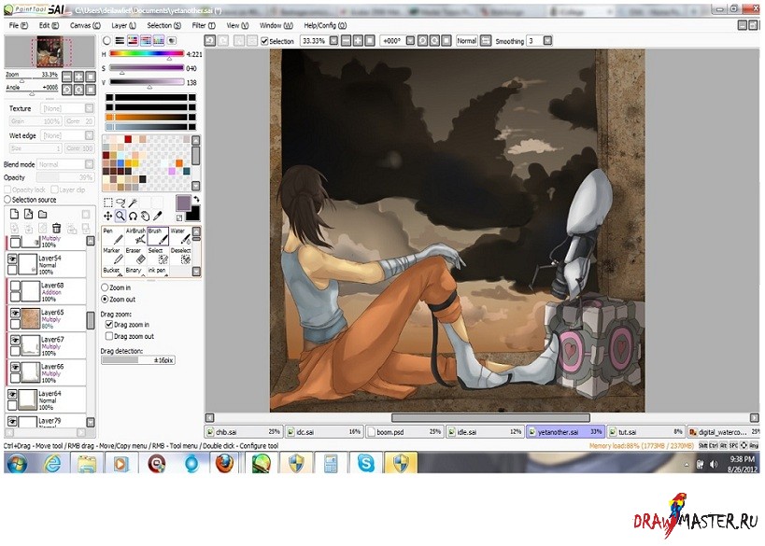Select Layer68 in the layer list

click(x=47, y=291)
